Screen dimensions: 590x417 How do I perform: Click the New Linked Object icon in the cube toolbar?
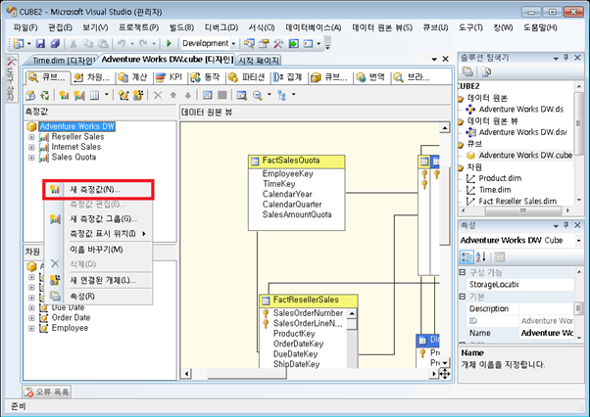pos(138,95)
